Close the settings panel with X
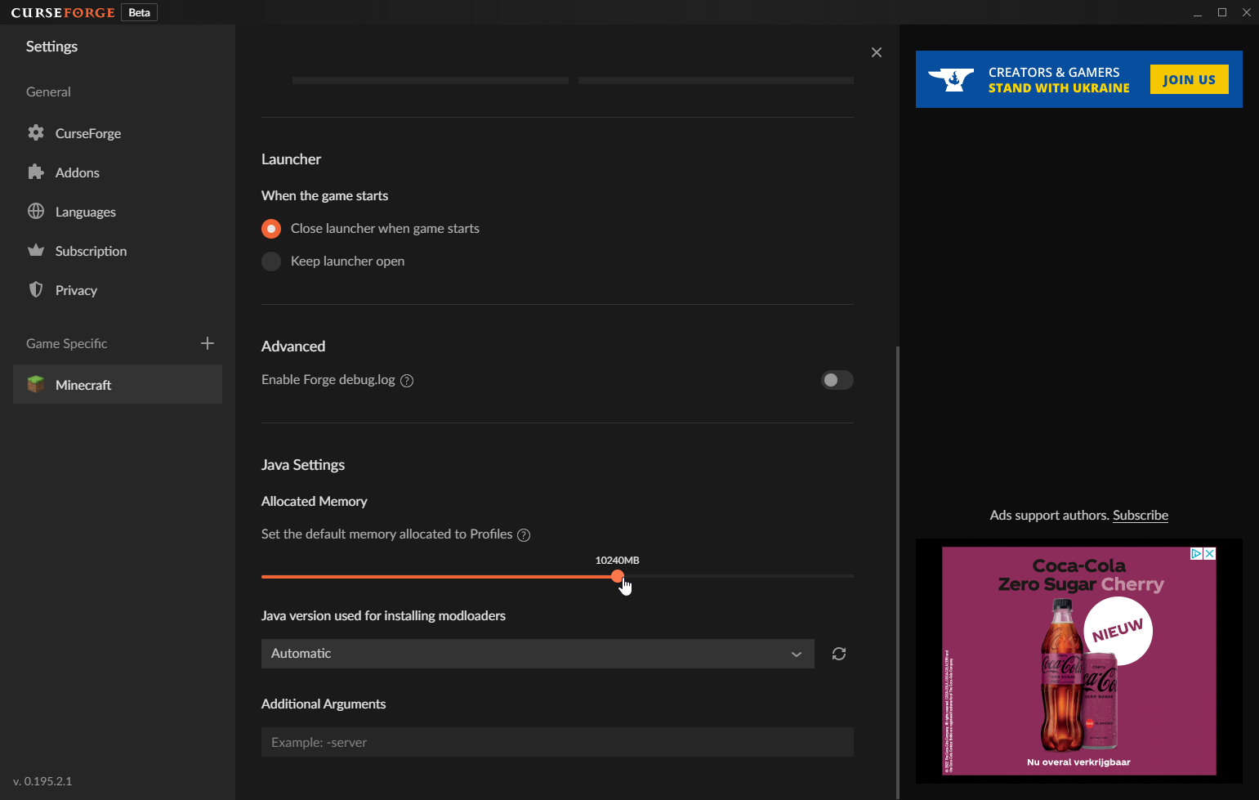 coord(877,52)
